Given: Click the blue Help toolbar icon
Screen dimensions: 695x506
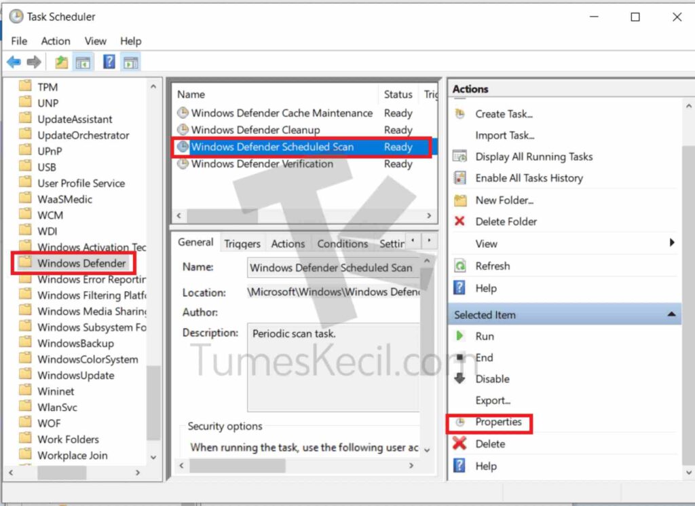Looking at the screenshot, I should 109,62.
